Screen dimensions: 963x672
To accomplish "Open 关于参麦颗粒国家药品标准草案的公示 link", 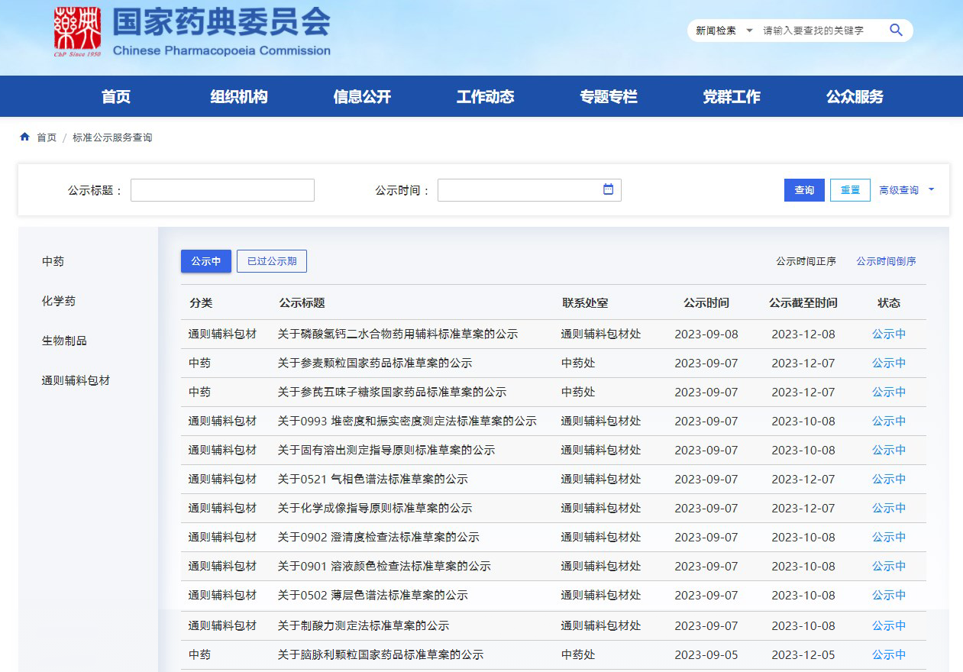I will pos(374,363).
